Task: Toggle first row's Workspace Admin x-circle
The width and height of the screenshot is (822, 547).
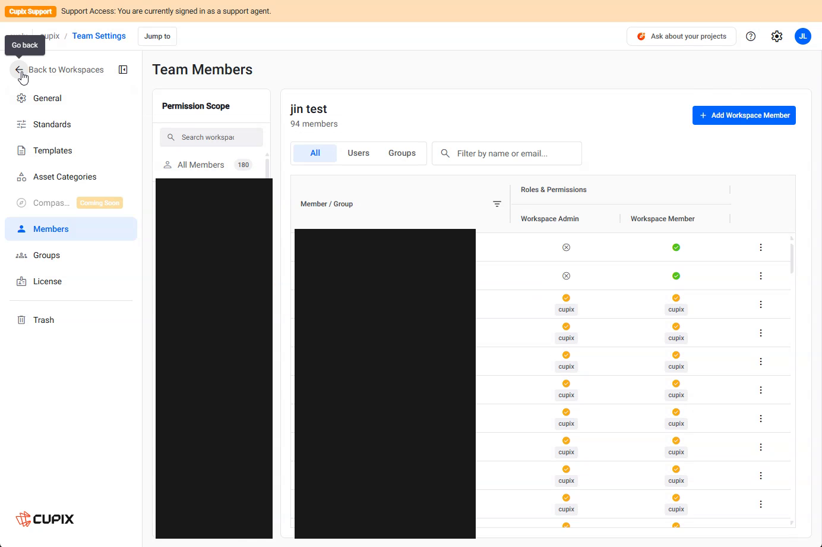Action: pos(566,247)
